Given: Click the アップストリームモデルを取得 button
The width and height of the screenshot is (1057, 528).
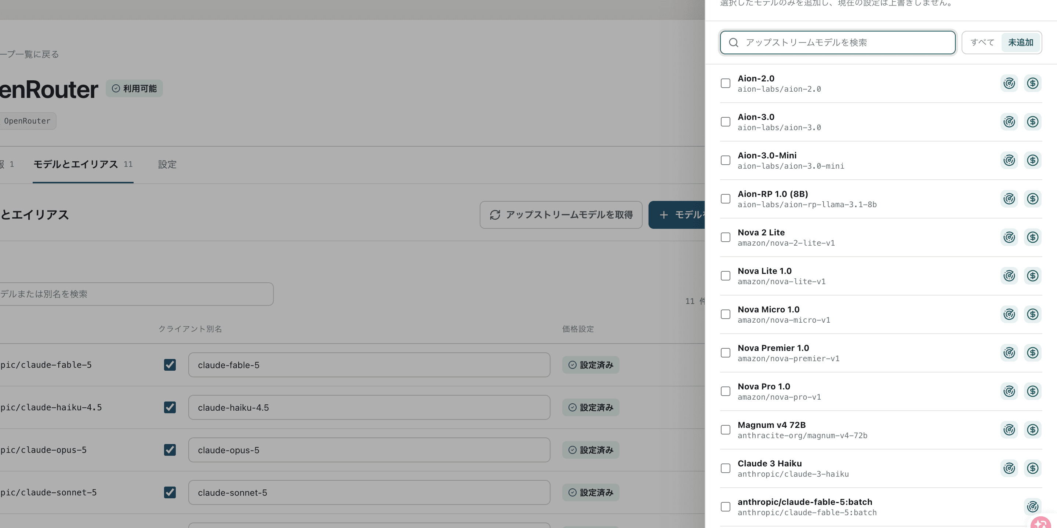Looking at the screenshot, I should pos(561,215).
